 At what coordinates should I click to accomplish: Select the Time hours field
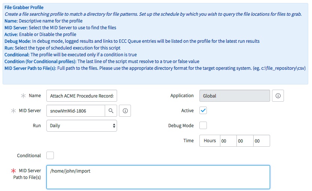pyautogui.click(x=228, y=141)
